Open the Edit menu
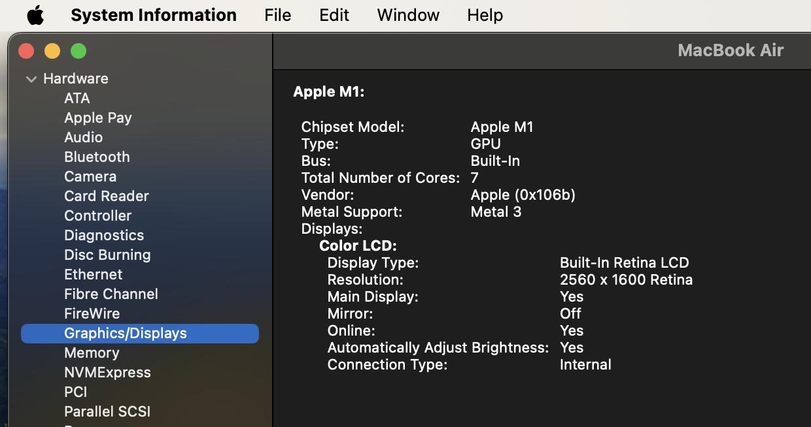Screen dimensions: 811x427 [x=334, y=15]
